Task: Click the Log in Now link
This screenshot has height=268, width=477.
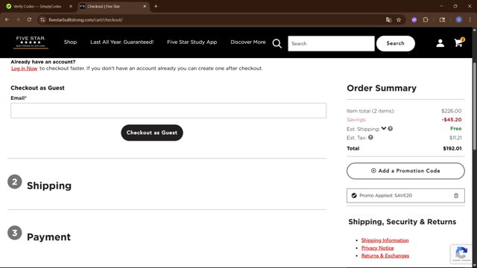Action: [x=25, y=68]
